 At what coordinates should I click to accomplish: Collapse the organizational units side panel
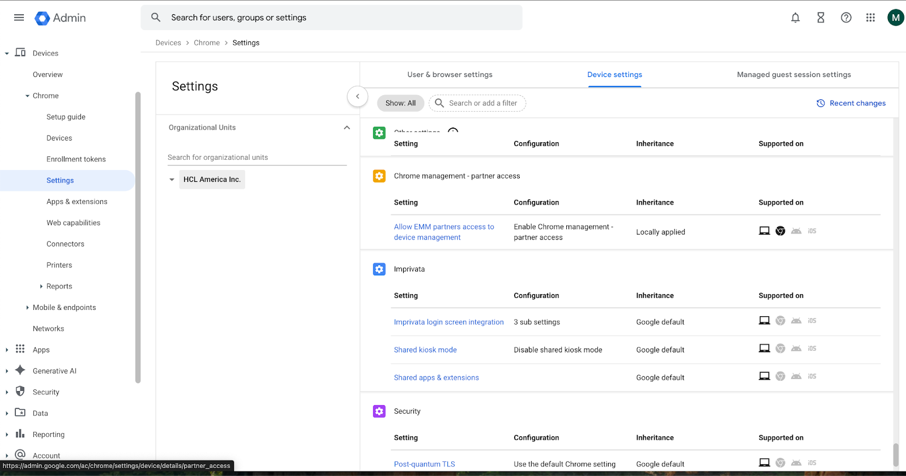pyautogui.click(x=357, y=96)
